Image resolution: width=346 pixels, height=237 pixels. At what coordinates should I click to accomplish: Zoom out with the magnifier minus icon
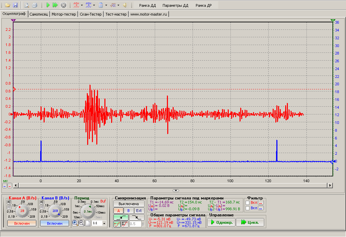click(81, 223)
